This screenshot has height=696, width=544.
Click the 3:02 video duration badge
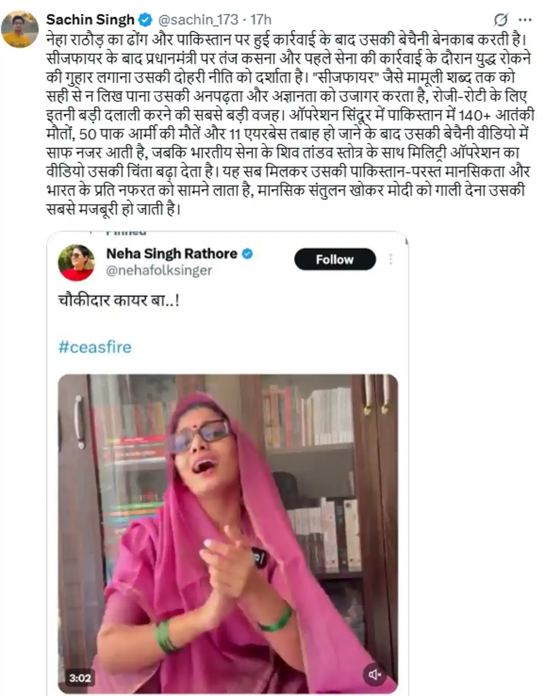(80, 678)
